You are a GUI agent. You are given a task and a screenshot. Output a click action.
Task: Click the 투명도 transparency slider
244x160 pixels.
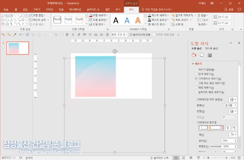point(215,146)
